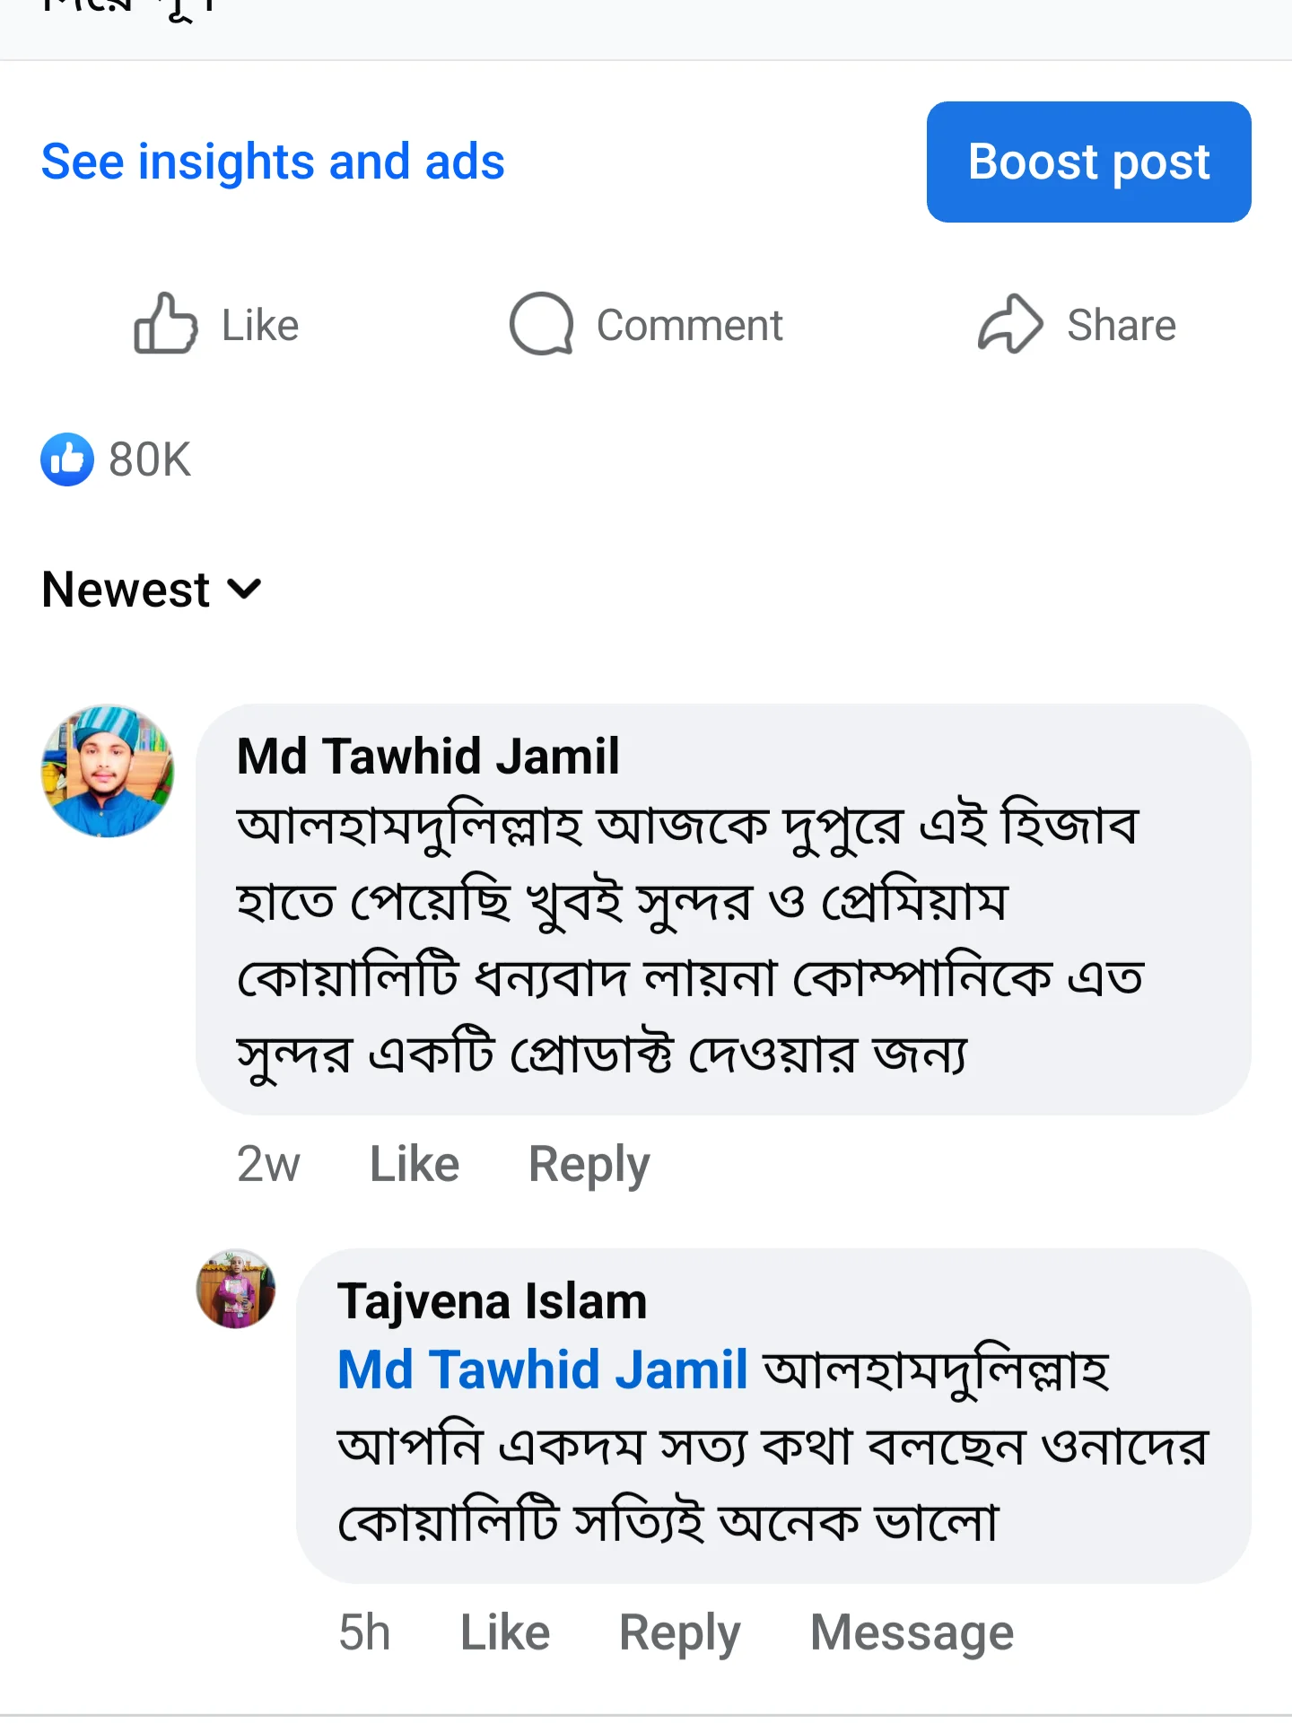The width and height of the screenshot is (1292, 1724).
Task: Open Tajvena Islam commenter name
Action: point(492,1301)
